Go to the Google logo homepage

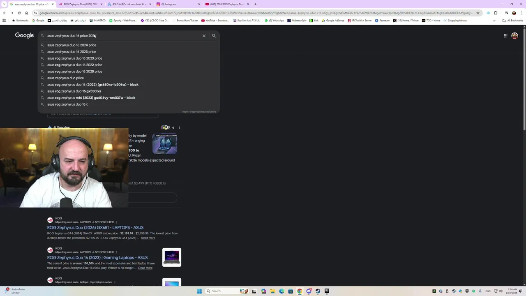click(24, 35)
